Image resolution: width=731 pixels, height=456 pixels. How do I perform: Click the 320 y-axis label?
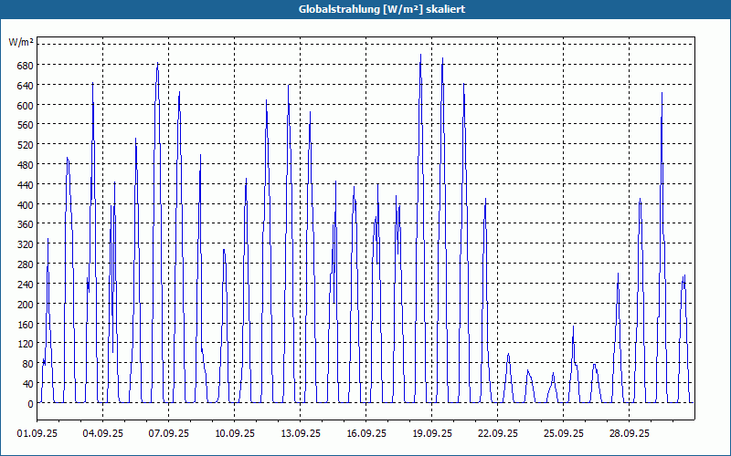26,244
